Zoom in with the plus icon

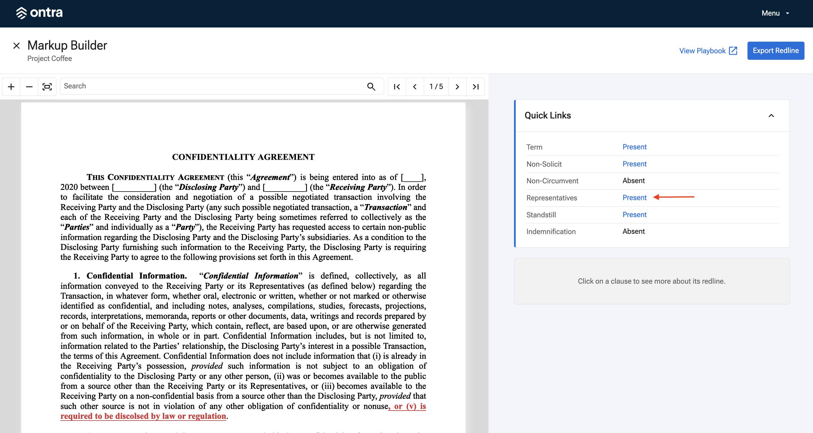pos(11,86)
